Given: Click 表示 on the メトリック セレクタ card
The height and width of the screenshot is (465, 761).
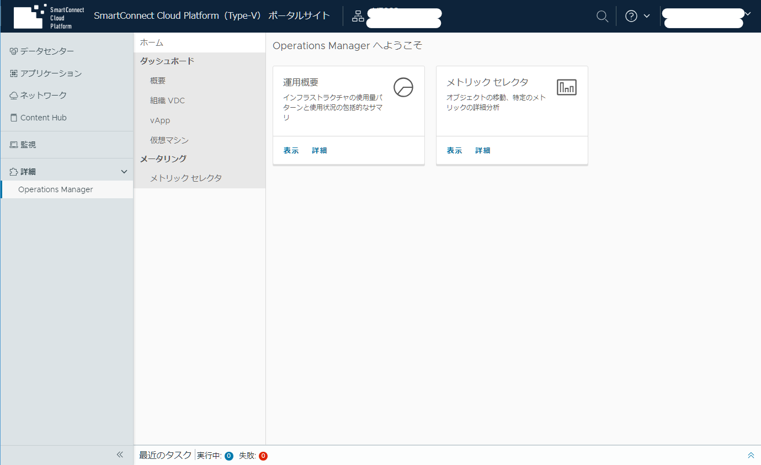Looking at the screenshot, I should 454,150.
